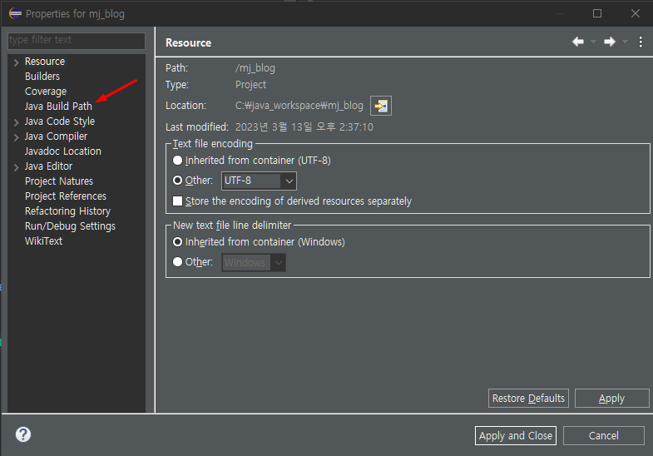
Task: Expand the Resource tree node
Action: (17, 62)
